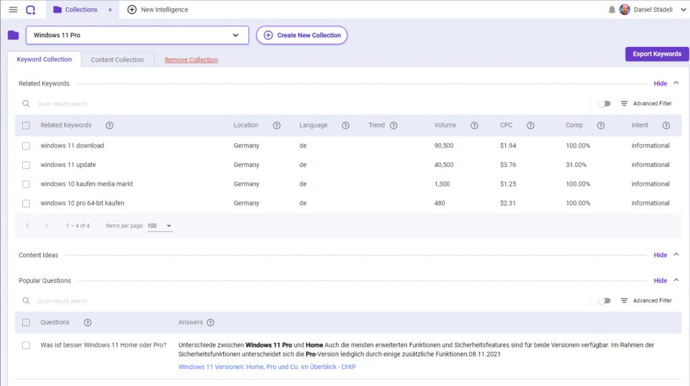Open the New Intelligence tab
690x386 pixels.
(x=158, y=9)
